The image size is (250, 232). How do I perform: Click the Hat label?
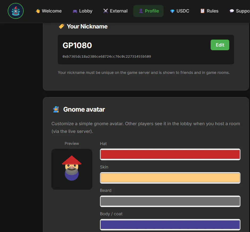103,144
